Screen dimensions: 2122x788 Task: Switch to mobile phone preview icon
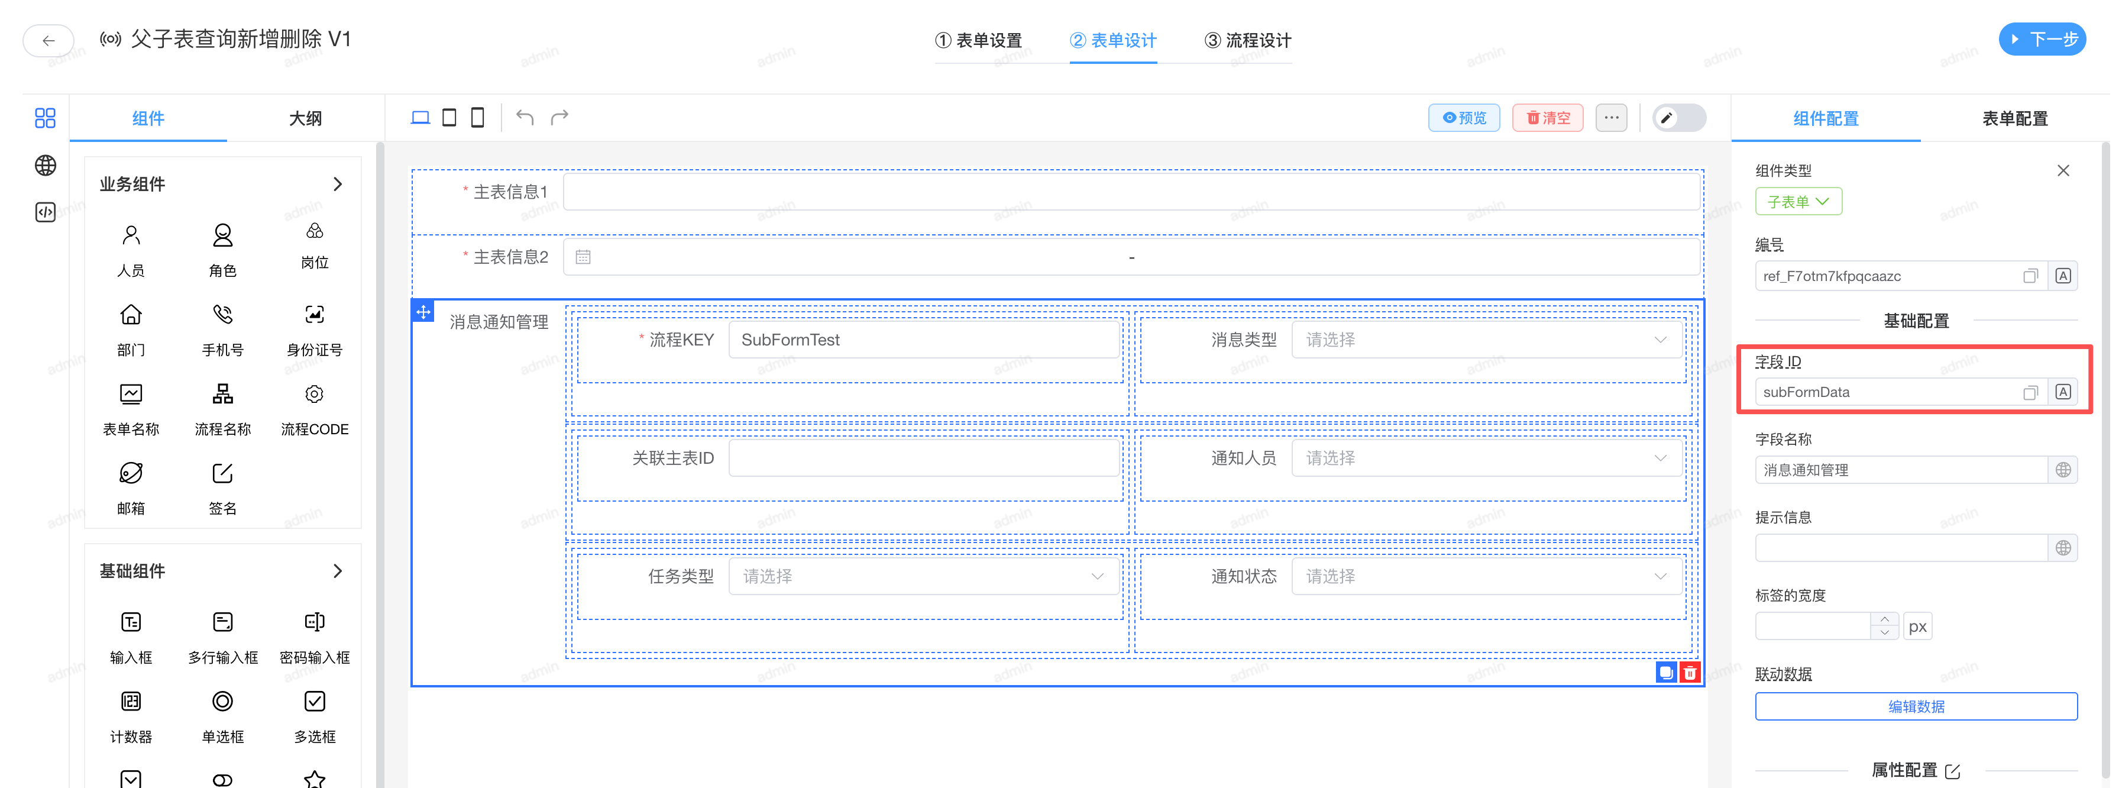pyautogui.click(x=477, y=117)
